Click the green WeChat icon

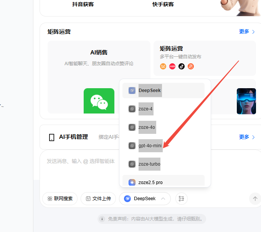point(99,101)
